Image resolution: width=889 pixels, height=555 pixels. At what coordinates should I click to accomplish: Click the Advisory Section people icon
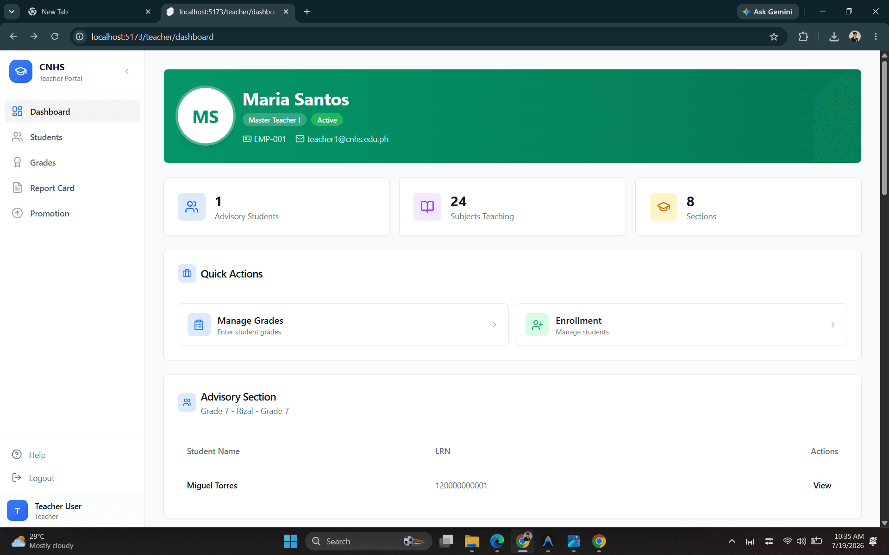[187, 402]
